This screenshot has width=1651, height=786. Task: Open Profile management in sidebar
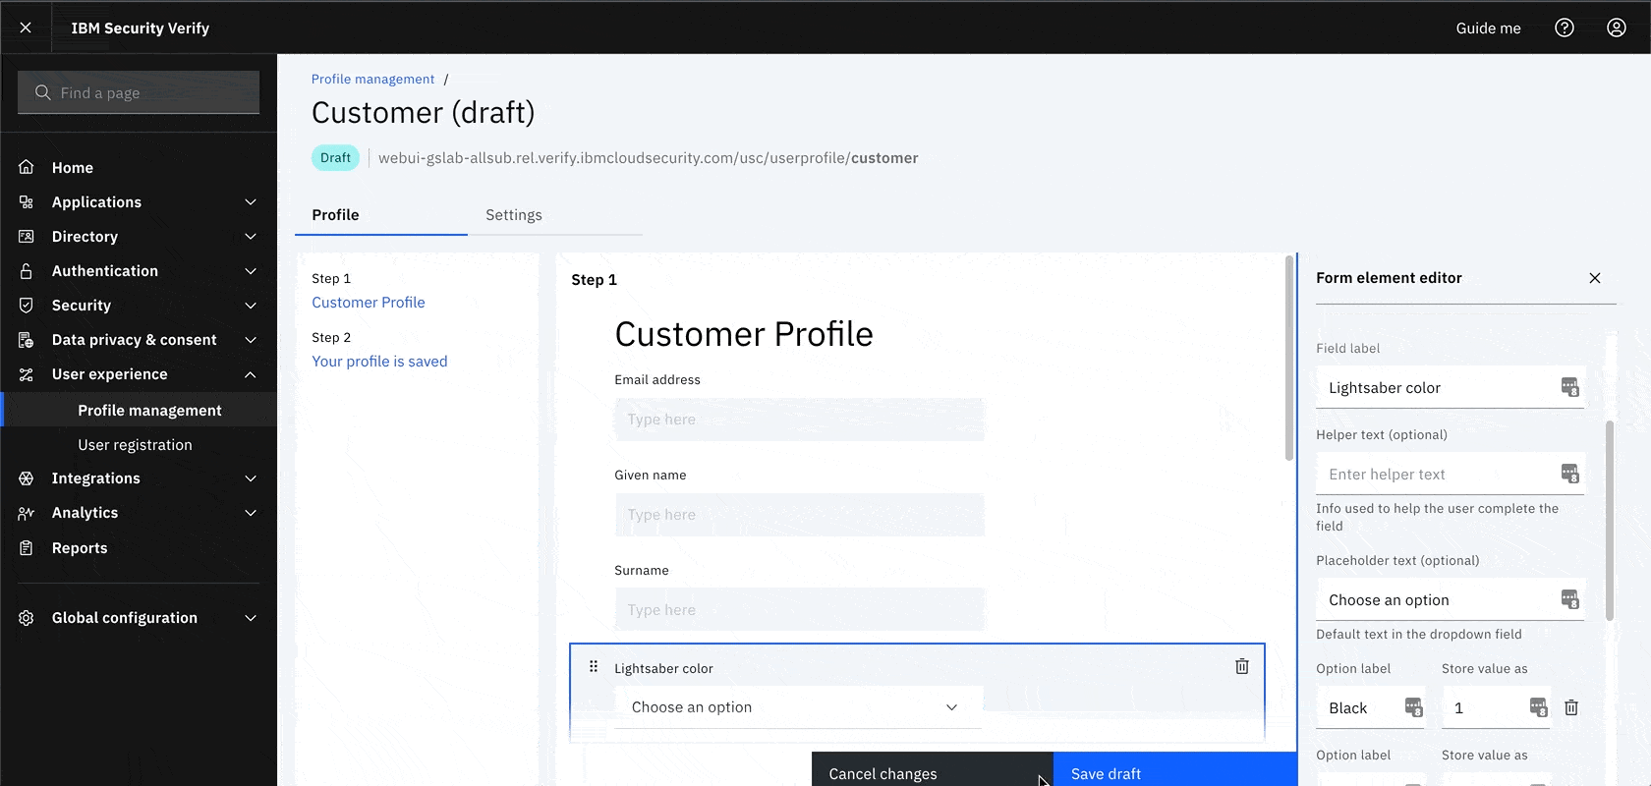tap(139, 410)
